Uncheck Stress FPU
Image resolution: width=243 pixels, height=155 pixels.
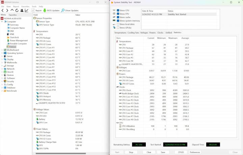point(118,14)
